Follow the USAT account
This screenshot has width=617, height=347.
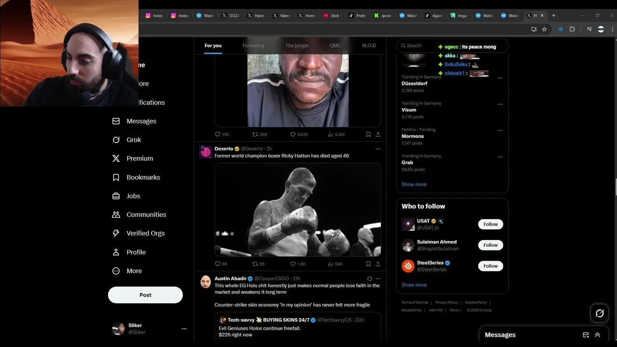pos(491,224)
